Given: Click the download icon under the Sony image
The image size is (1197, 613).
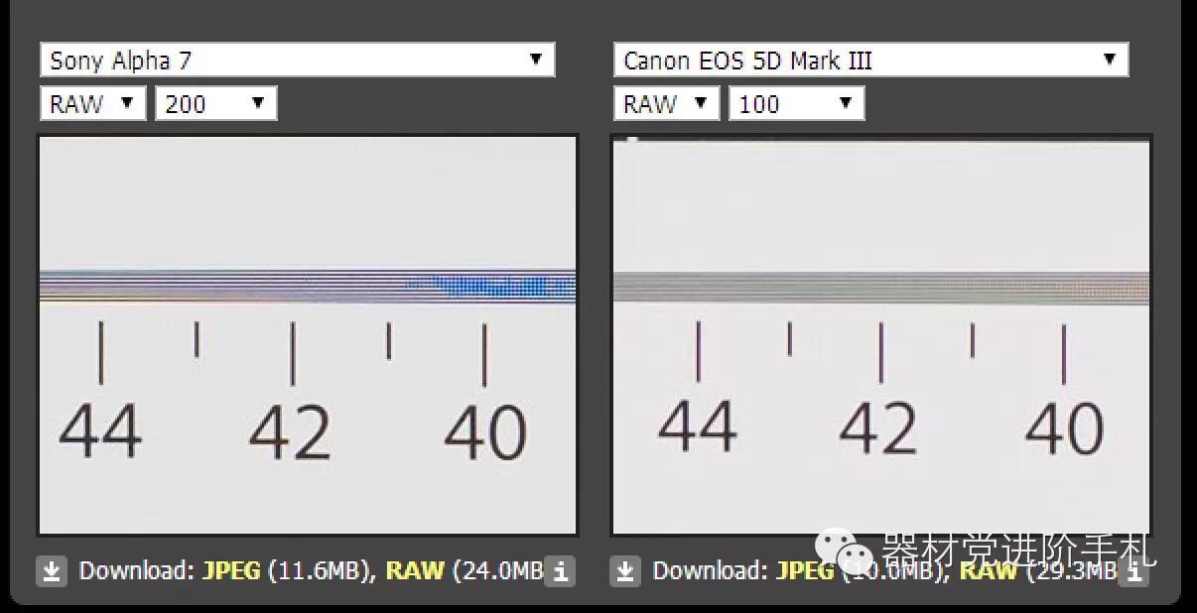Looking at the screenshot, I should (52, 571).
